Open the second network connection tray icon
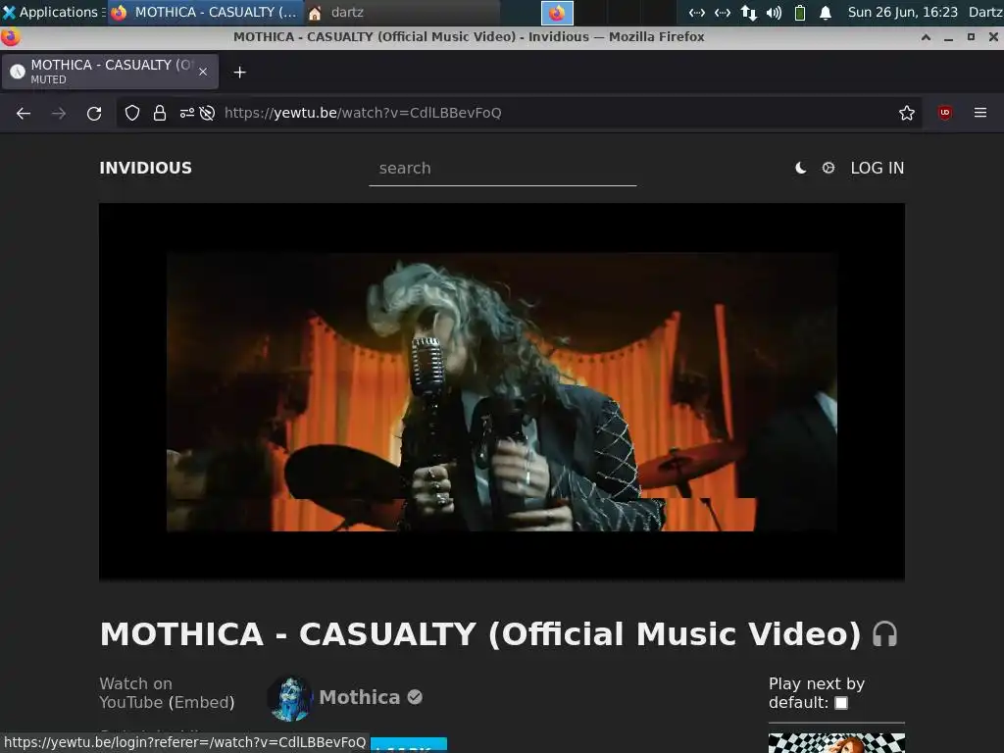 (x=723, y=12)
